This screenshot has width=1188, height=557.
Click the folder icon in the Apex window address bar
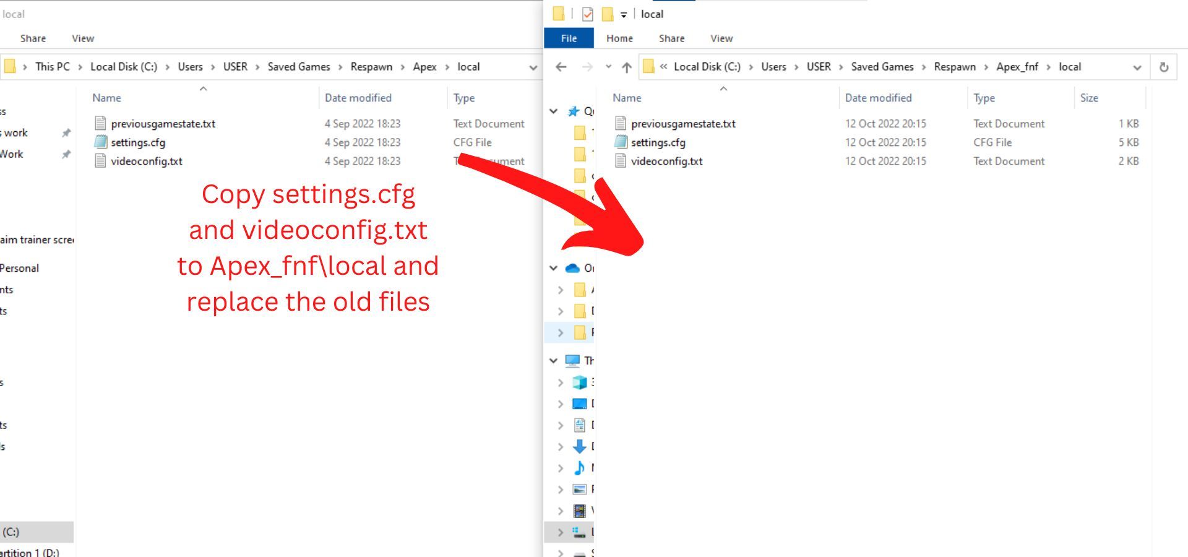tap(10, 66)
